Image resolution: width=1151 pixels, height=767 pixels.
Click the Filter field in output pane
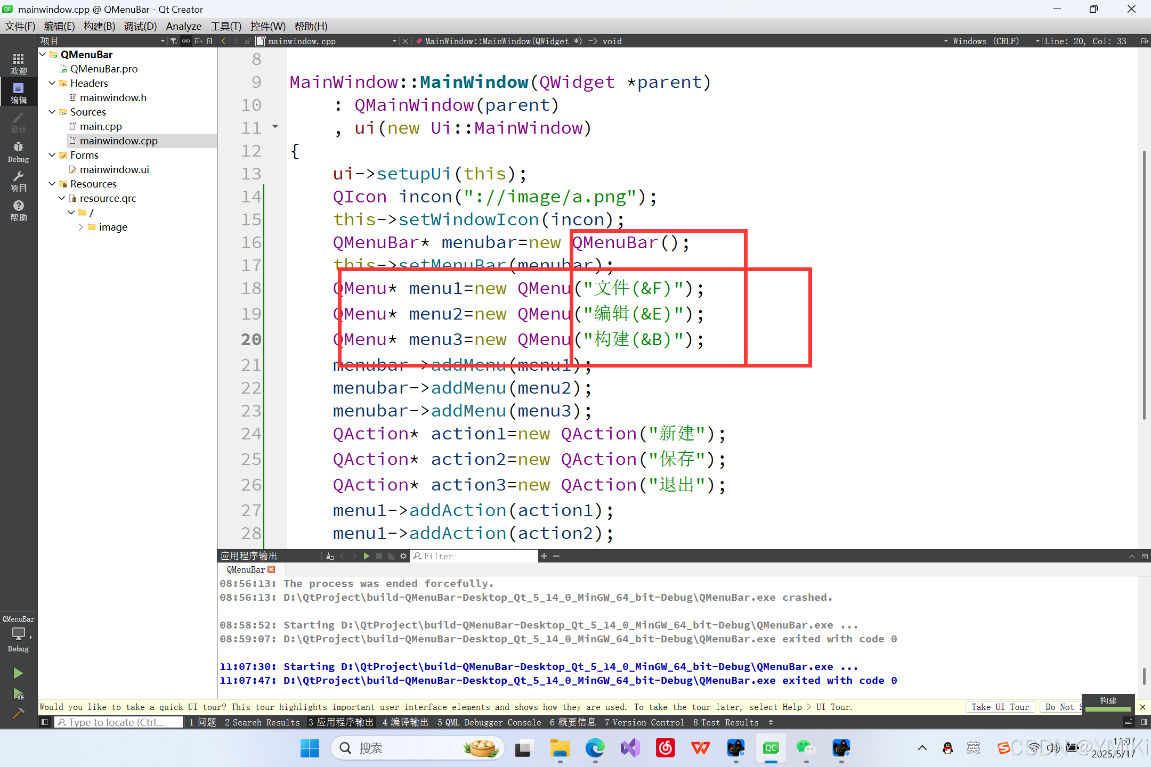[474, 556]
